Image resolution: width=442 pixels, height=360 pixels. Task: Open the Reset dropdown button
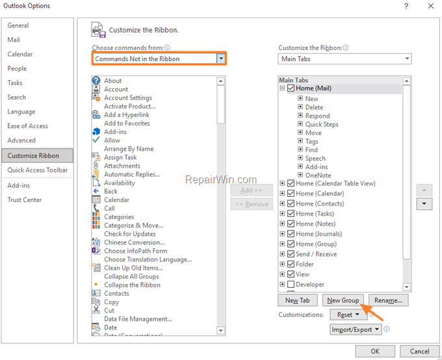pyautogui.click(x=348, y=315)
